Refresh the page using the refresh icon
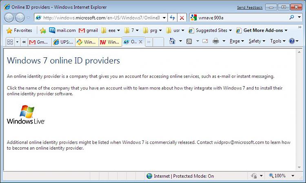Viewport: 306px width, 183px height. (172, 18)
